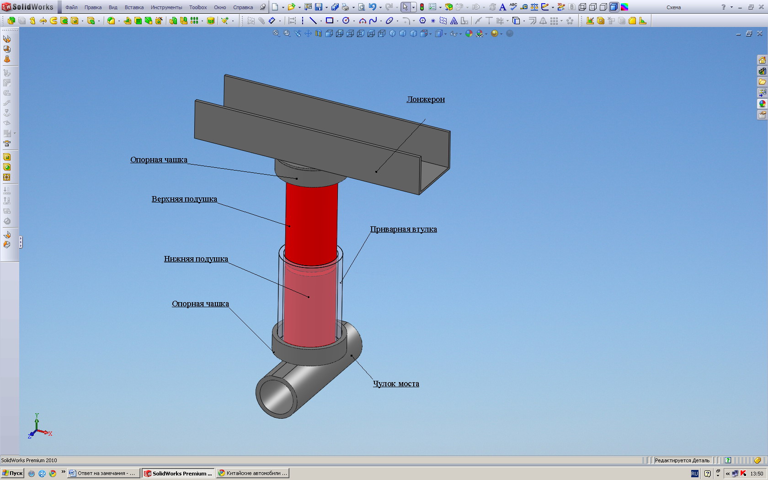
Task: Click the Пуск start button
Action: click(12, 473)
